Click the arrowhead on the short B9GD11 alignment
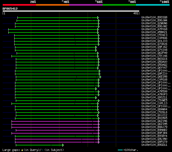The height and width of the screenshot is (152, 172). pos(63,145)
